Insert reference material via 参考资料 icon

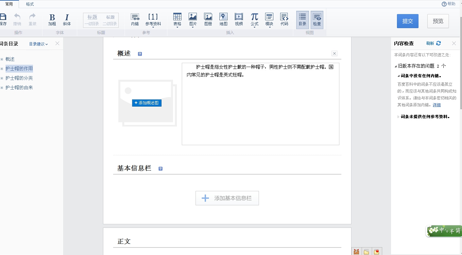pyautogui.click(x=153, y=18)
